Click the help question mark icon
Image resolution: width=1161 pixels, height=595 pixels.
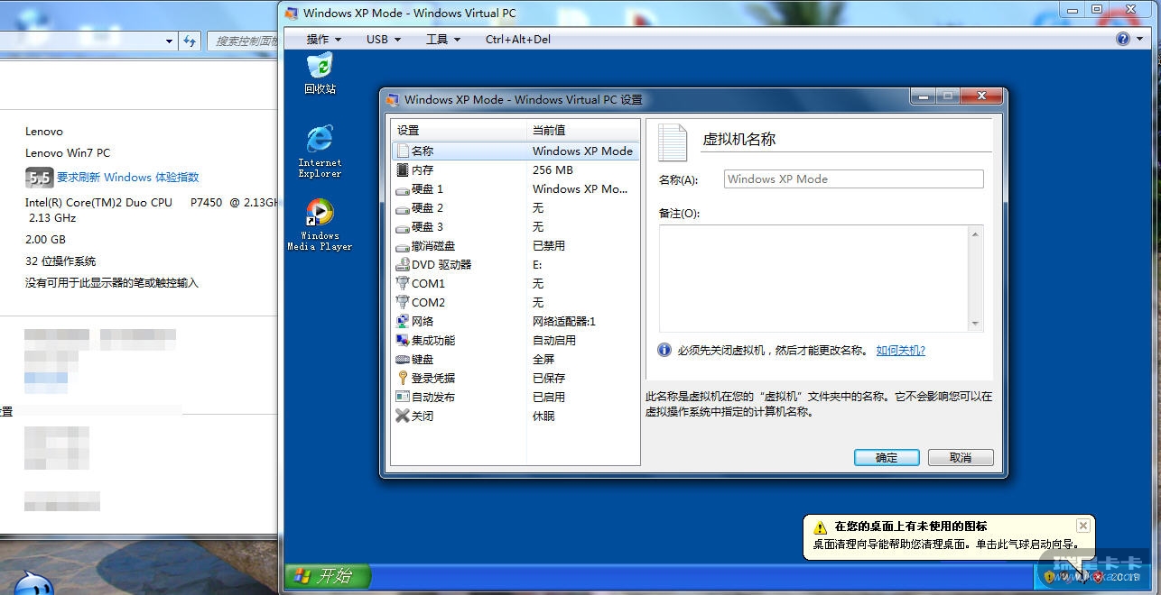coord(1123,39)
